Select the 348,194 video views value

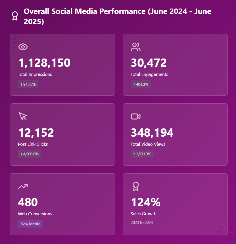click(152, 133)
